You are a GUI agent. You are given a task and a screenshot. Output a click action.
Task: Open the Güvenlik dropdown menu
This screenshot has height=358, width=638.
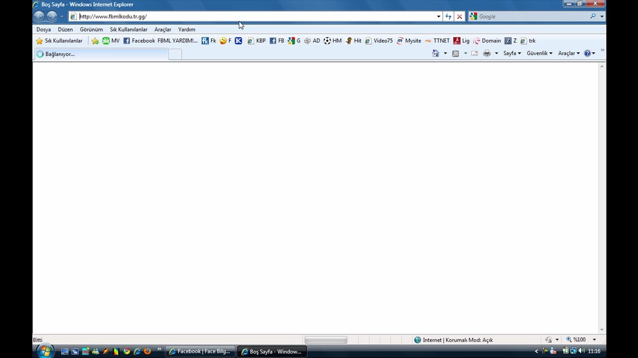point(539,53)
